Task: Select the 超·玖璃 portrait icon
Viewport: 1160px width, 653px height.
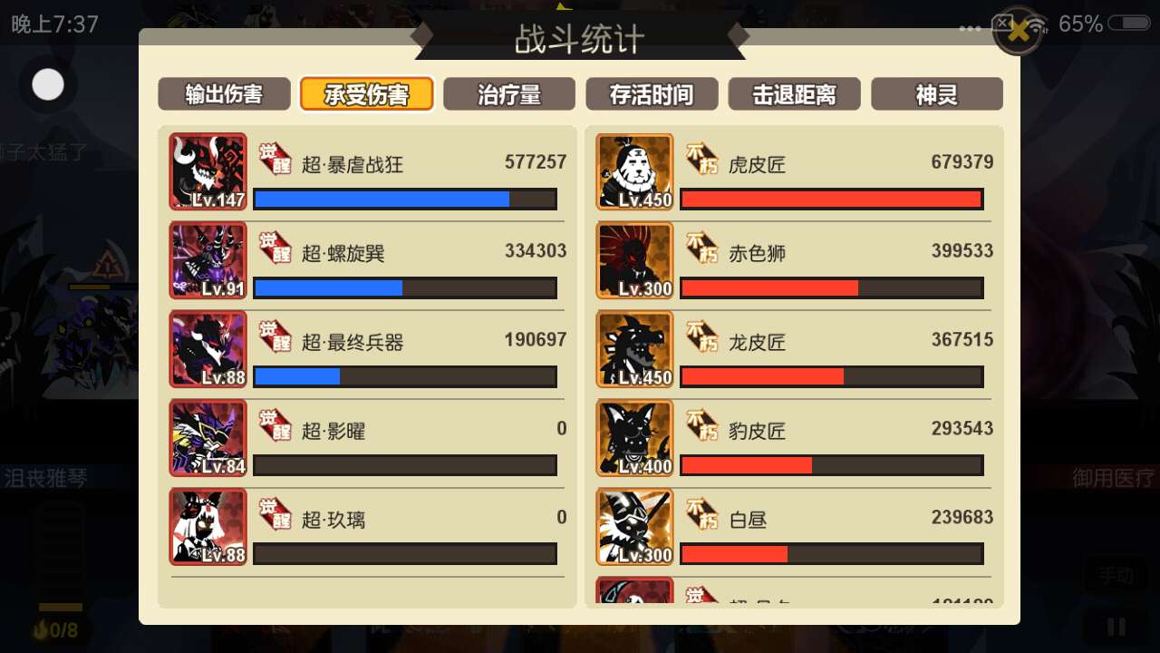Action: coord(208,527)
